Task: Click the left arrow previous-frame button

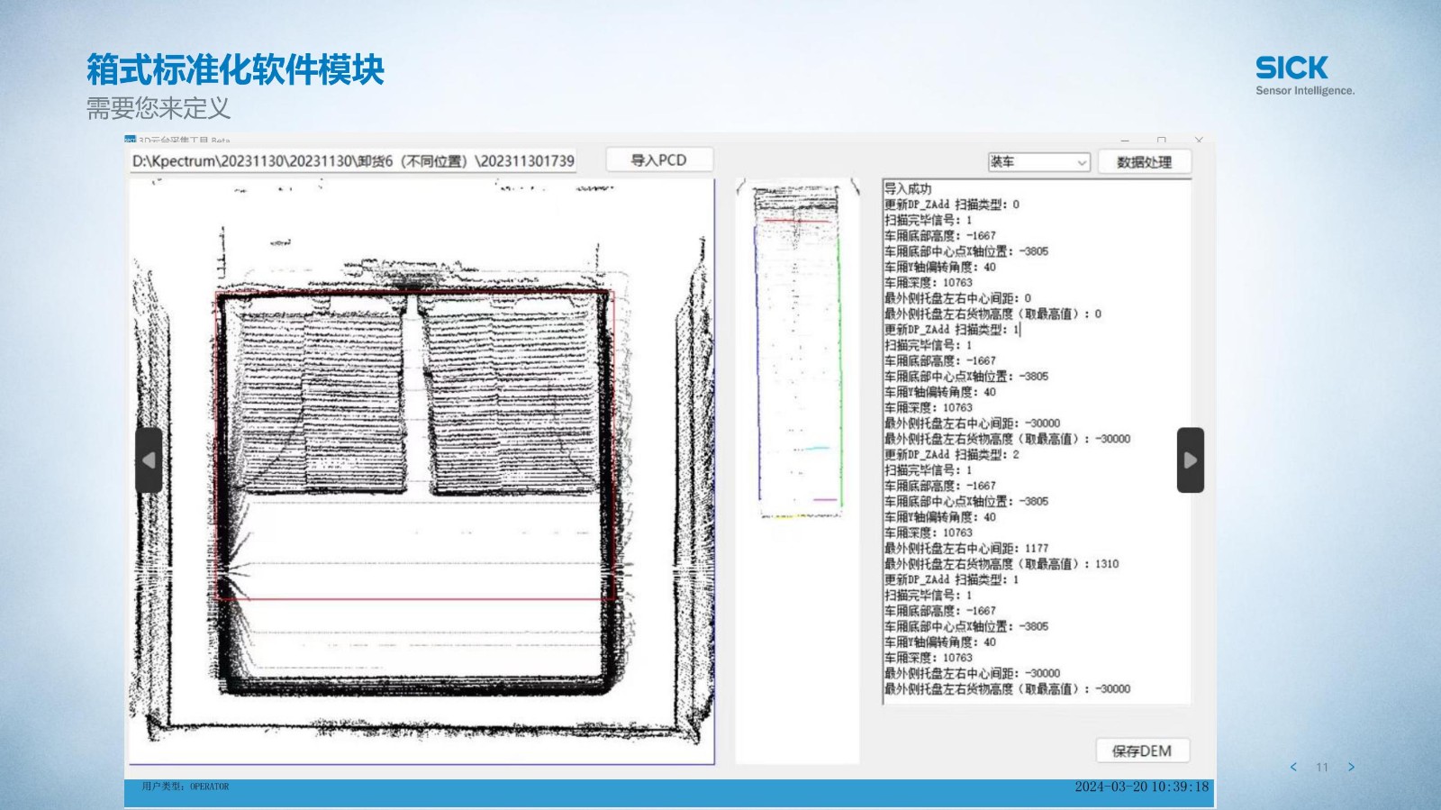Action: click(x=149, y=460)
